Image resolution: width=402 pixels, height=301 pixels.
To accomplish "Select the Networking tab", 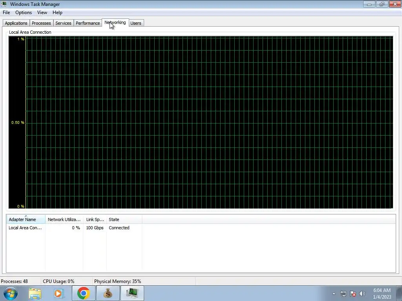I will coord(115,22).
